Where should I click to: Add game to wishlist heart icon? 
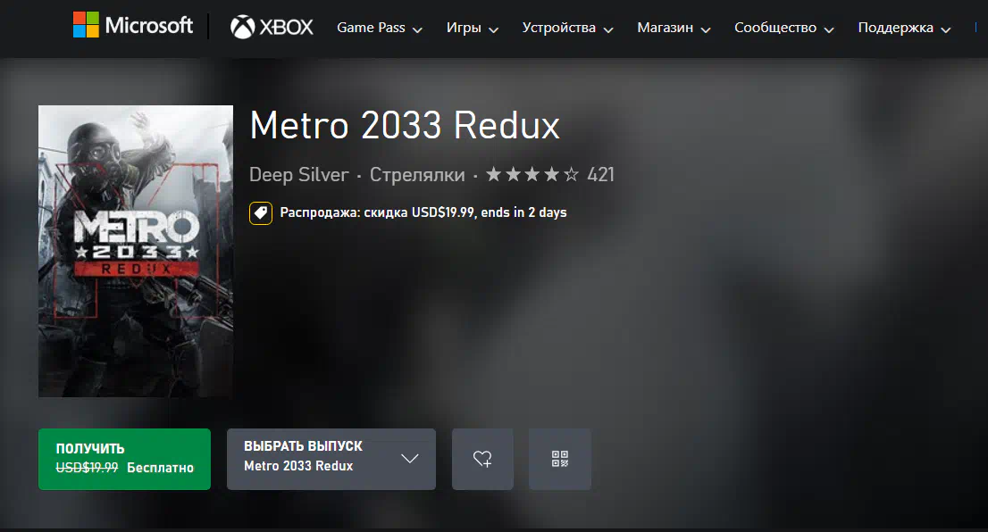pos(482,459)
